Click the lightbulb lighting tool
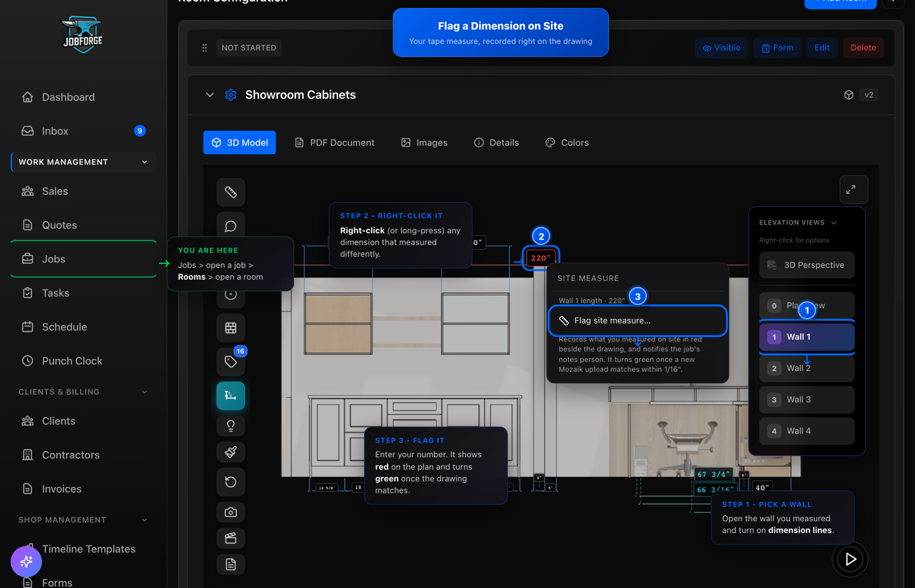 point(231,426)
